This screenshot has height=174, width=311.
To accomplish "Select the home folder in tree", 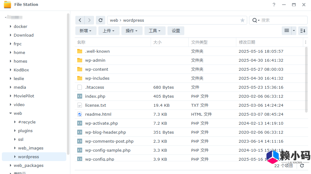I will click(x=19, y=52).
